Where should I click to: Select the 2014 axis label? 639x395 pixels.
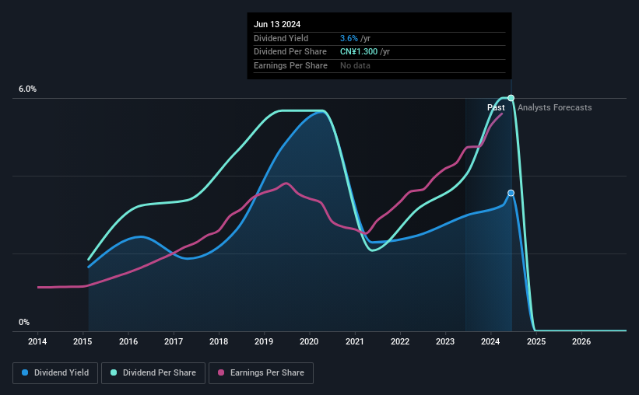coord(37,341)
